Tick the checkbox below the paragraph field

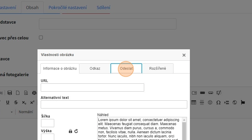click(41, 38)
